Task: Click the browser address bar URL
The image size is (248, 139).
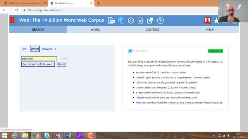Action: [45, 10]
